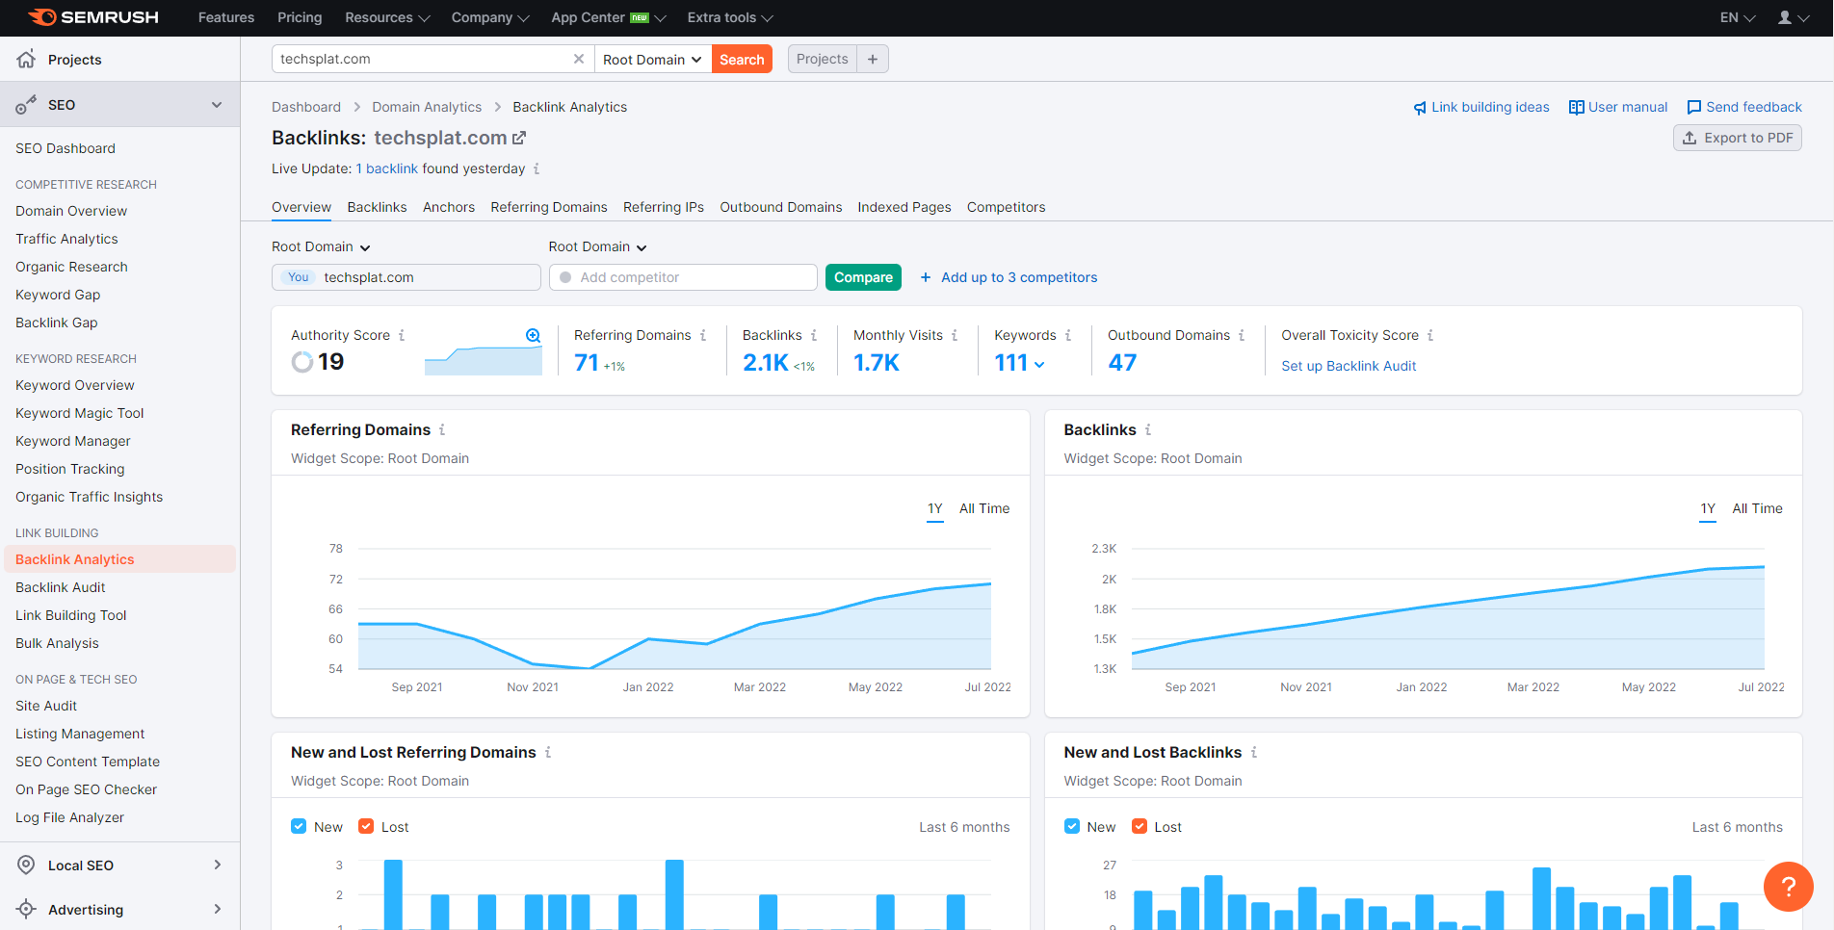Click the 1 backlink live update link
1834x930 pixels.
[387, 168]
